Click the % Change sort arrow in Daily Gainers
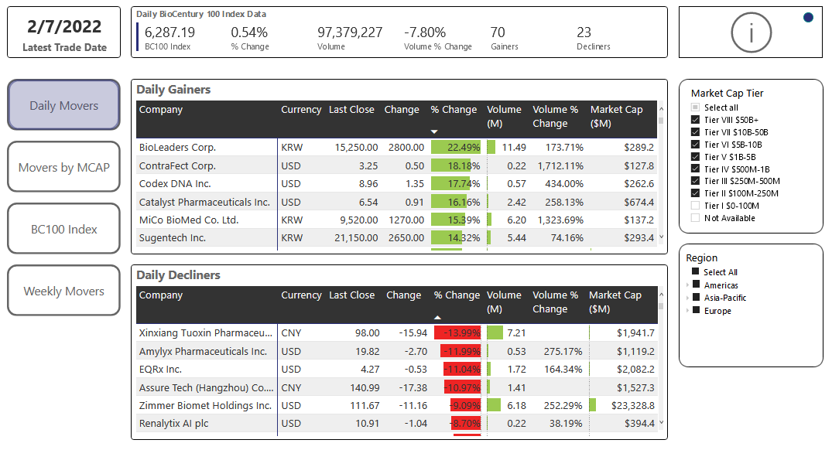832x450 pixels. tap(434, 131)
